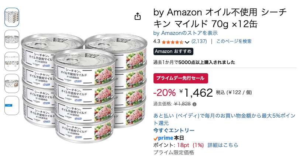Click the share icon above product image
The image size is (300, 157).
[138, 17]
